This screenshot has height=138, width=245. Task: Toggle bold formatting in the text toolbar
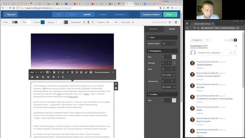[x=54, y=72]
